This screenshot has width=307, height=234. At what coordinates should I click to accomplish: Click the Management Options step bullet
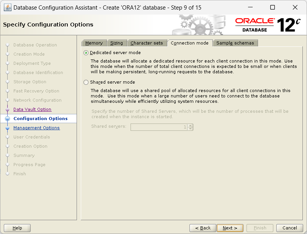7,128
